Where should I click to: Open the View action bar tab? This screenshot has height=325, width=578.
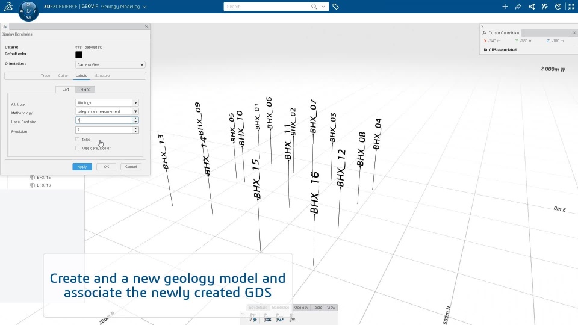pos(331,308)
